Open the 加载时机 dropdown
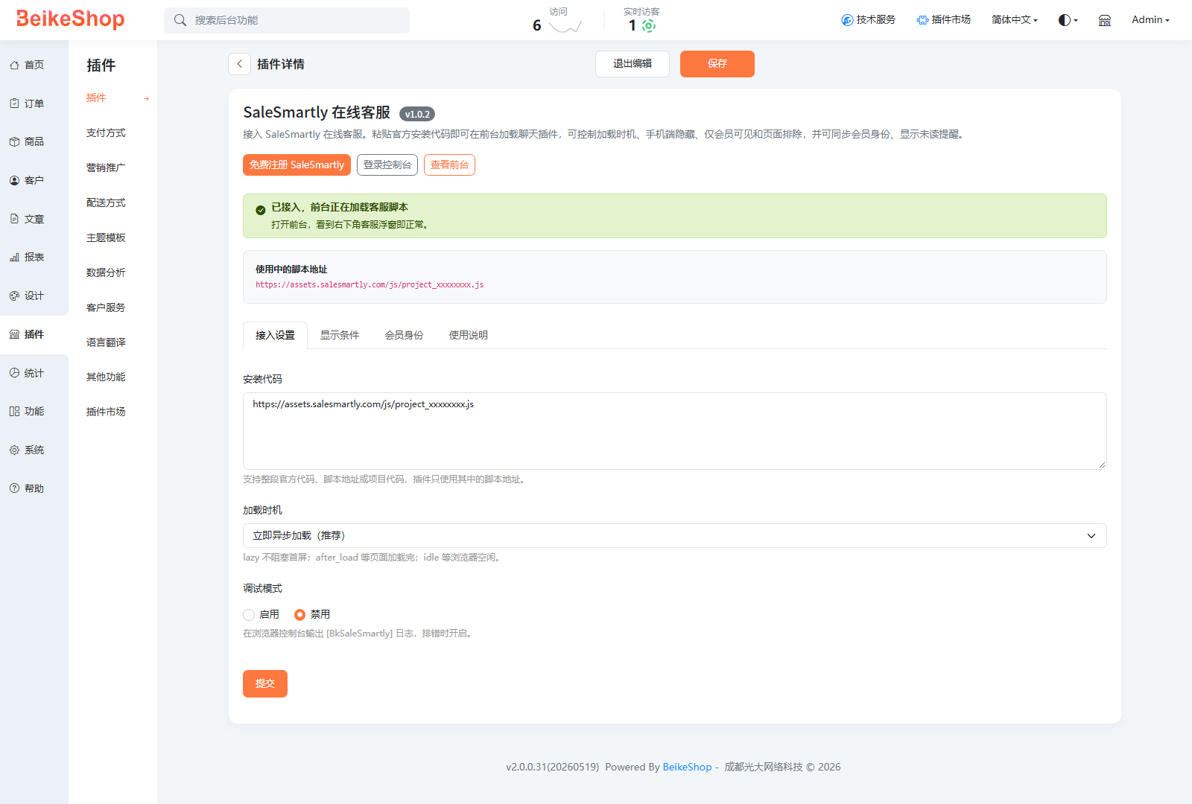 click(674, 536)
